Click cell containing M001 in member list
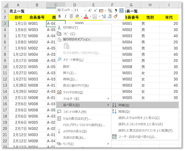This screenshot has width=185, height=151. pyautogui.click(x=131, y=23)
